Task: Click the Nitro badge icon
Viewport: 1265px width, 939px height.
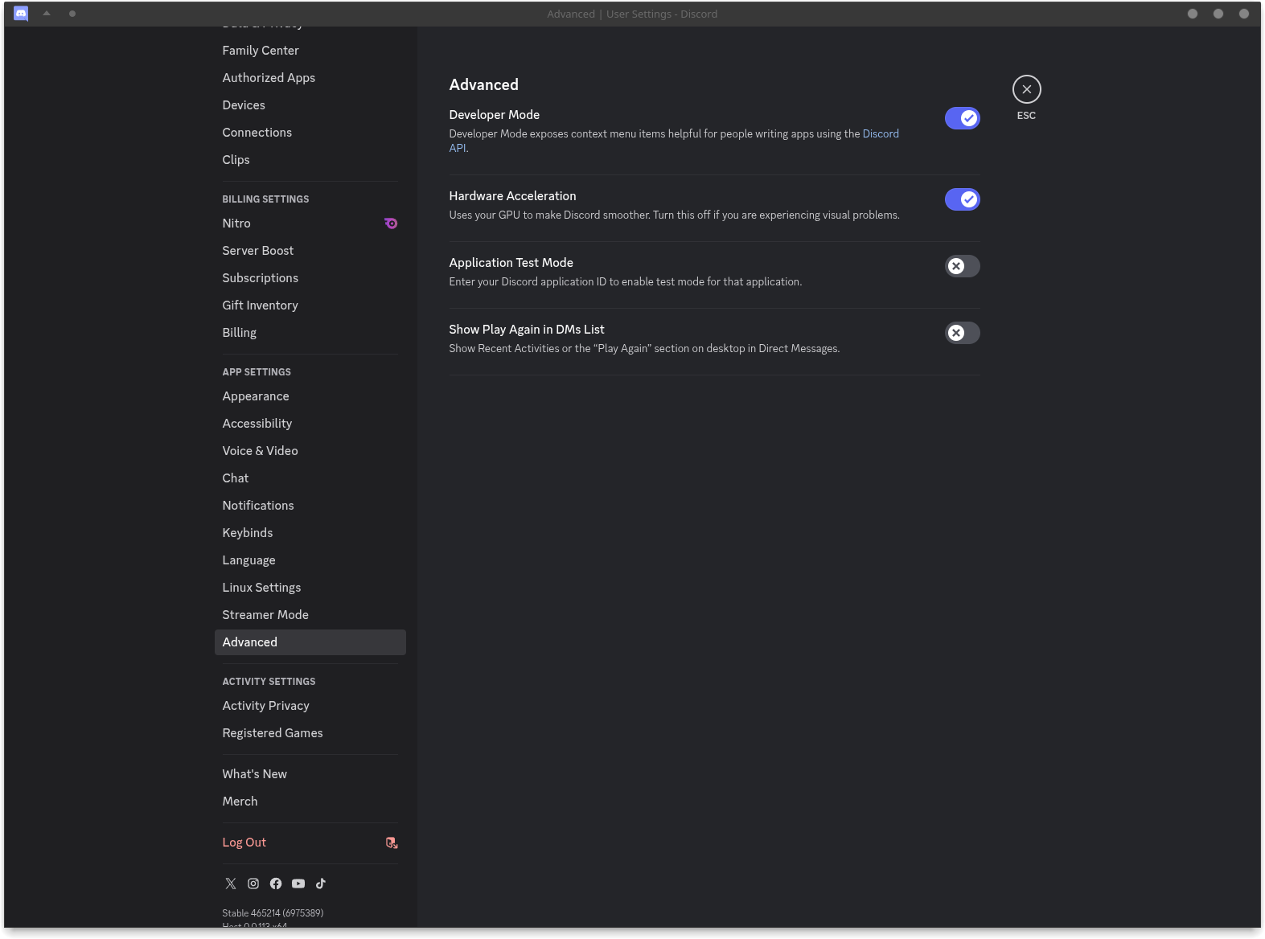Action: (x=391, y=223)
